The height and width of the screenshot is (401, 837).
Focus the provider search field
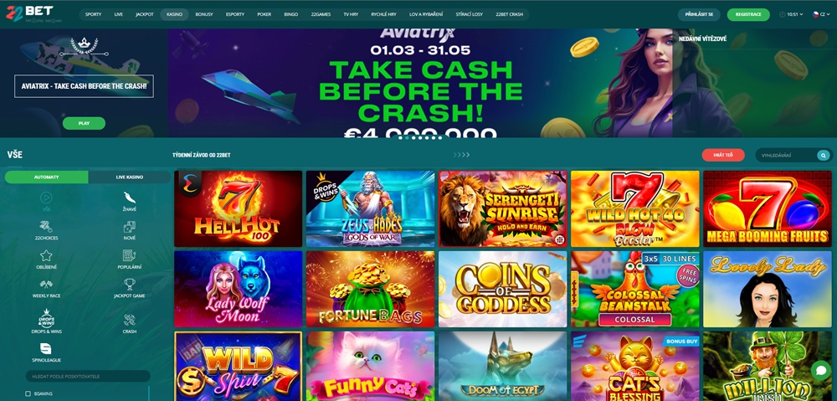tap(88, 376)
